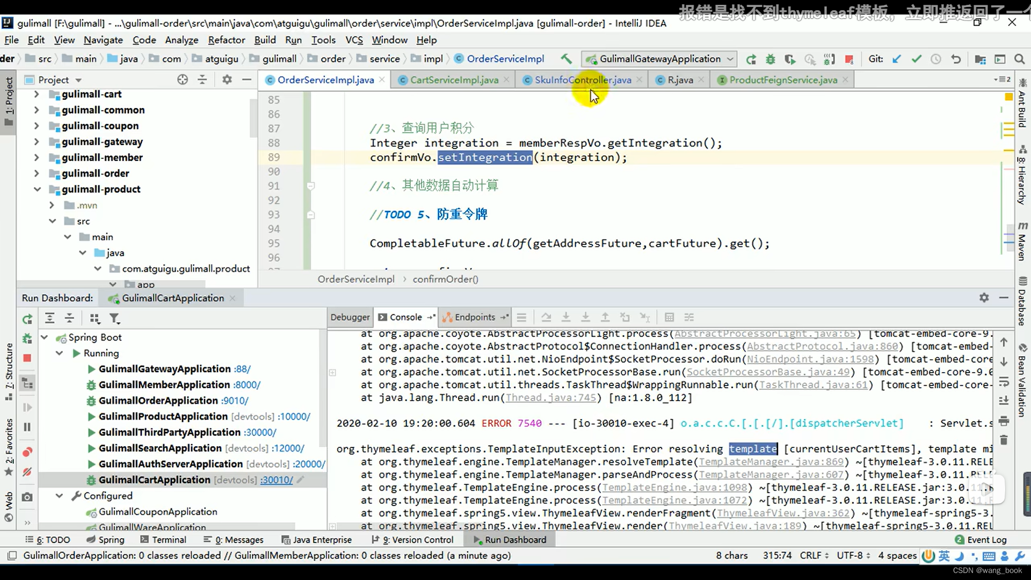Clear console with the trash icon
Screen dimensions: 1031x580
point(1004,440)
